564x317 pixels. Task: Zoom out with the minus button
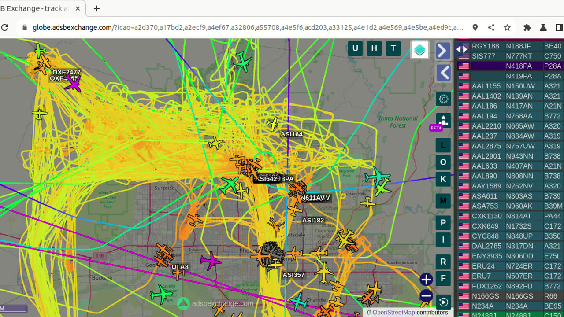[426, 296]
